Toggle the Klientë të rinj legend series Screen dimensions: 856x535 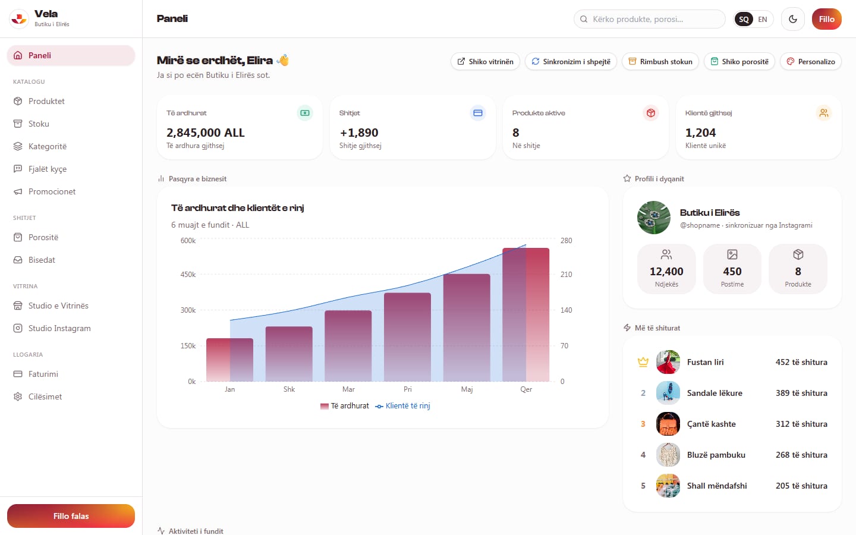click(402, 406)
